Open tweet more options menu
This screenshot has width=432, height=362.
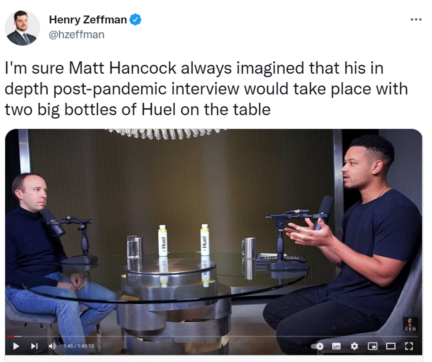click(x=416, y=19)
